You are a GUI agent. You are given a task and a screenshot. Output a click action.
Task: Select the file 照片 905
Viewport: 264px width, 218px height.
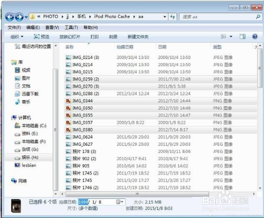(81, 166)
